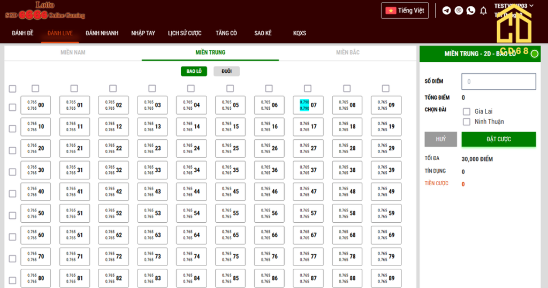Click the TÍN DỤNG label
This screenshot has width=548, height=288.
coord(435,171)
